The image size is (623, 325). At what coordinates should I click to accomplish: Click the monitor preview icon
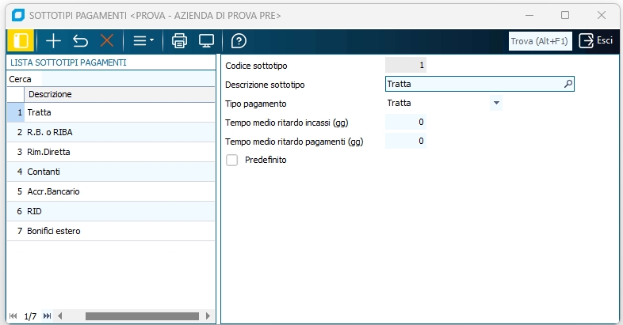206,41
